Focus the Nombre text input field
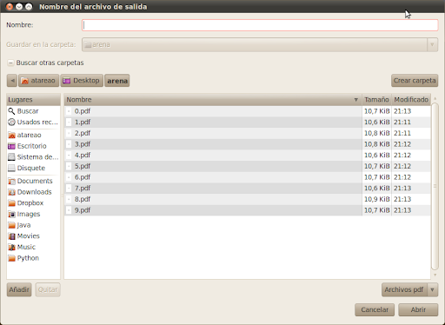Screen dimensions: 445x325 point(260,25)
